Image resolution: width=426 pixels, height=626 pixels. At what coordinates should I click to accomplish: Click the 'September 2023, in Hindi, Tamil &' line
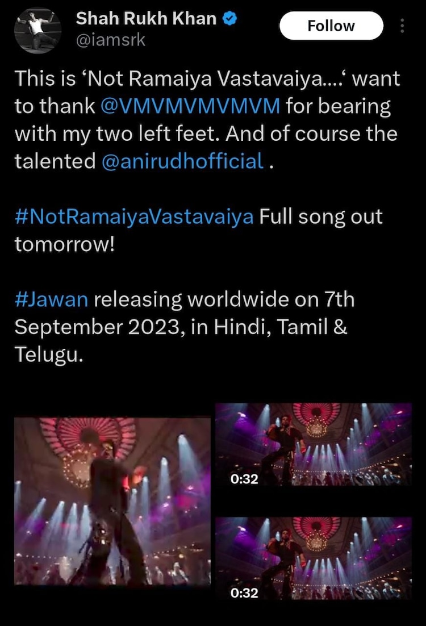tap(181, 327)
